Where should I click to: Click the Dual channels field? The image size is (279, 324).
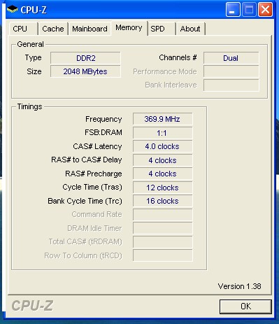point(231,58)
